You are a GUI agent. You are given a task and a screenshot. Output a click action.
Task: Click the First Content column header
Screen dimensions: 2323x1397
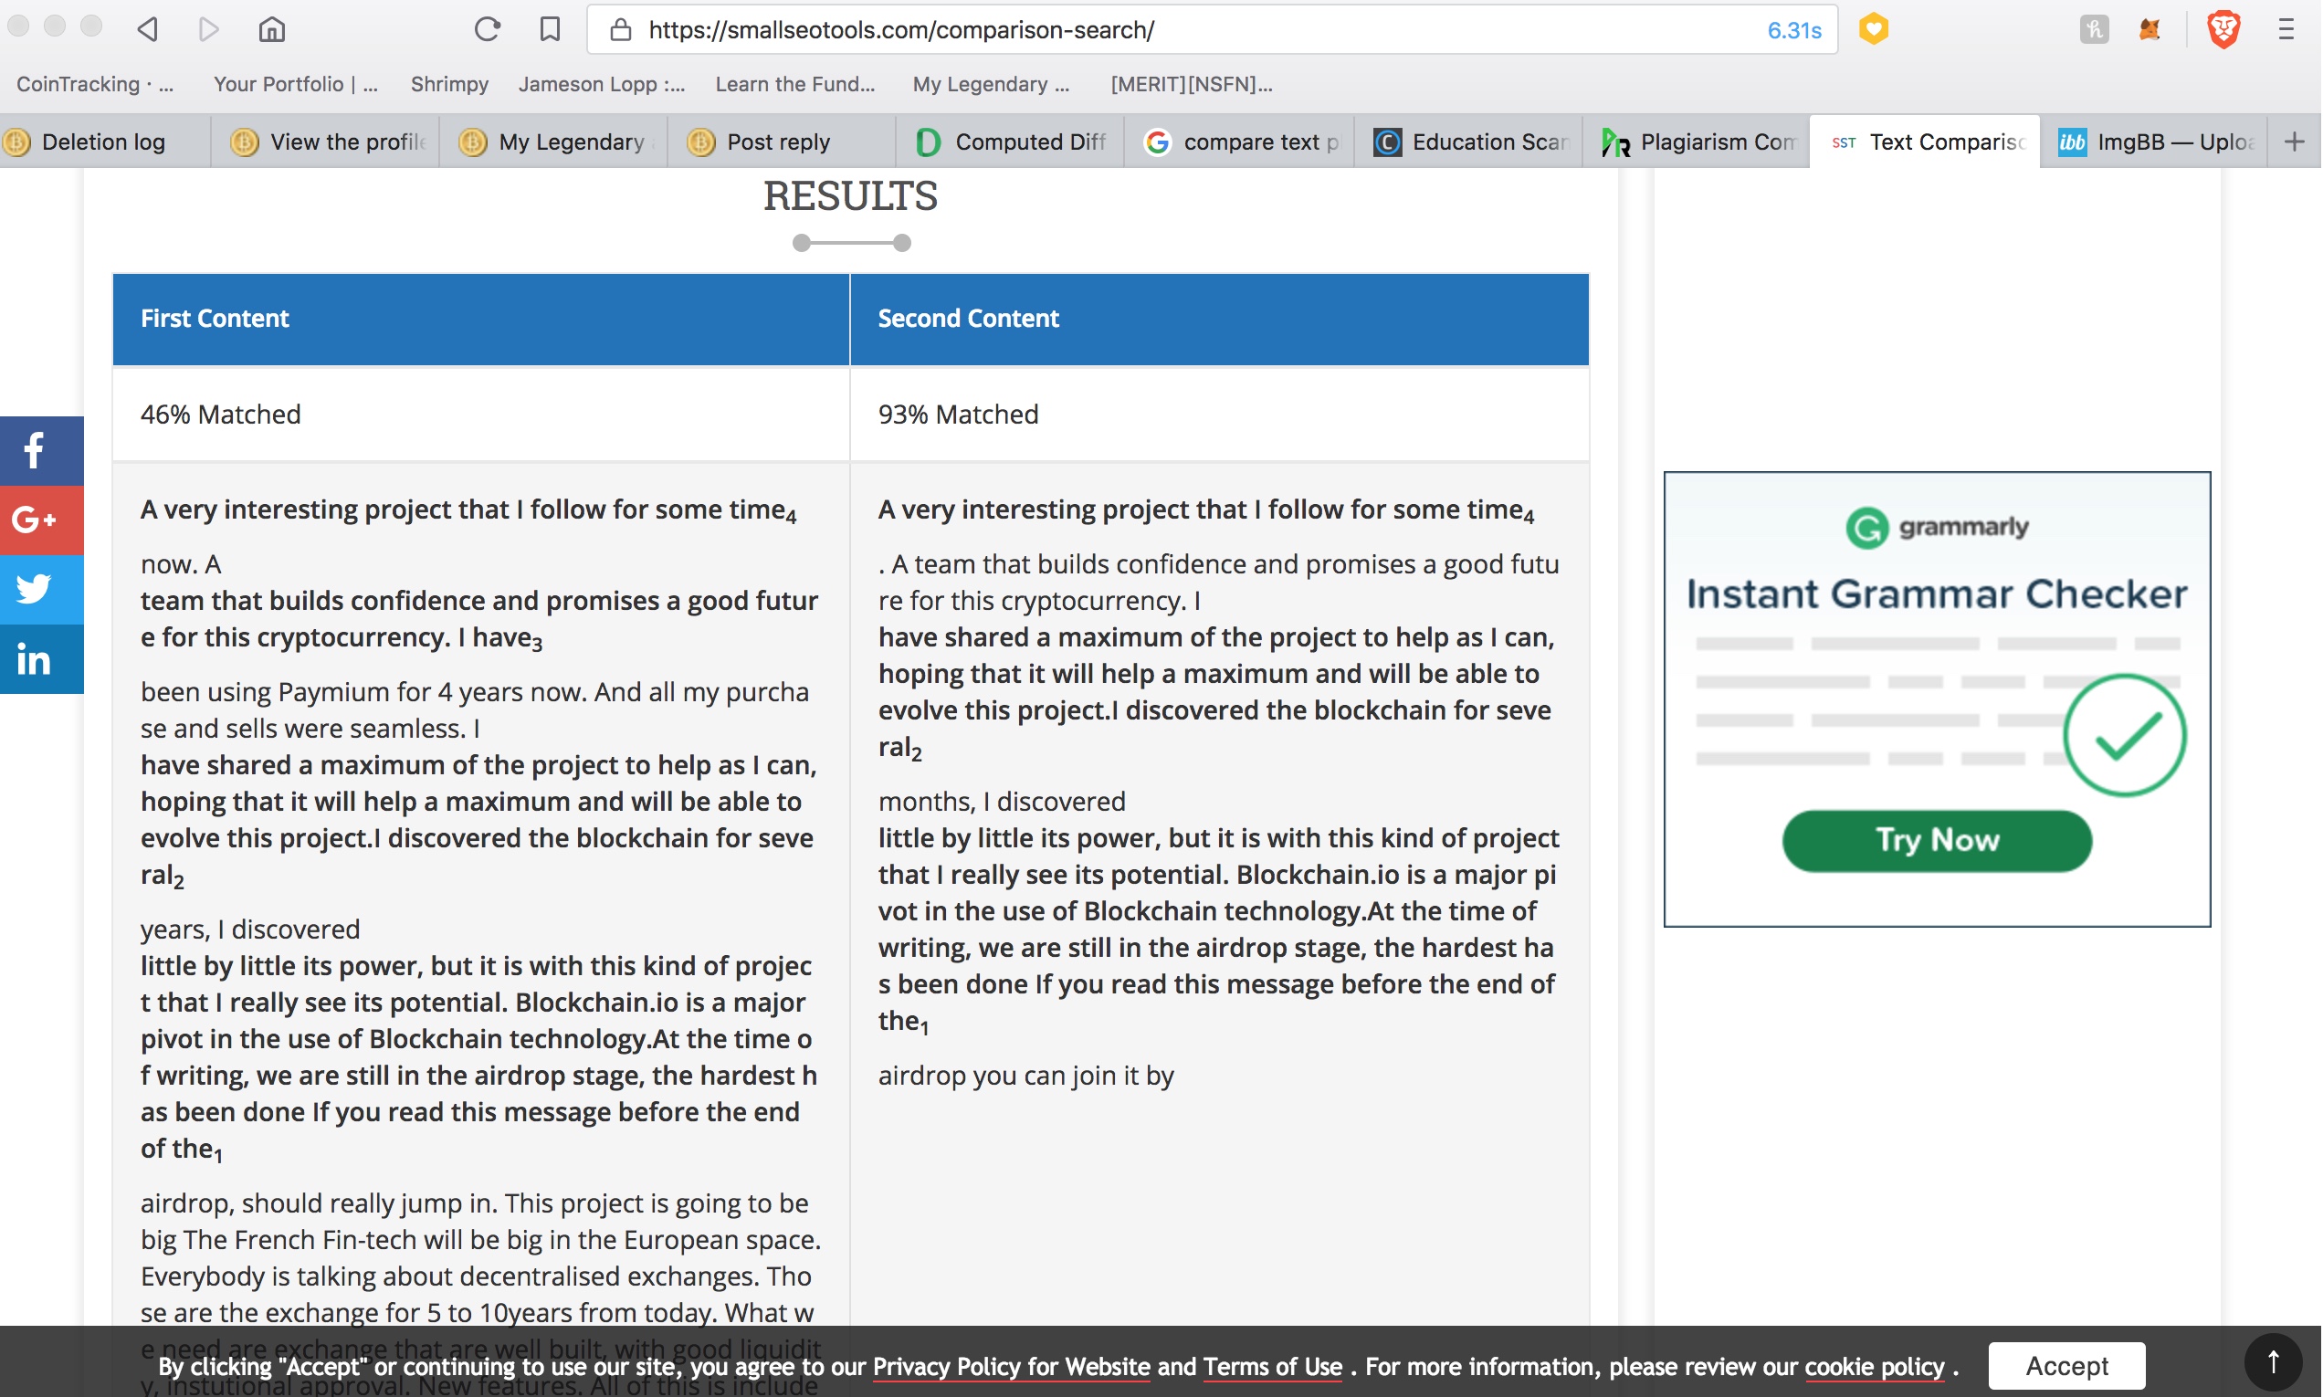(481, 320)
